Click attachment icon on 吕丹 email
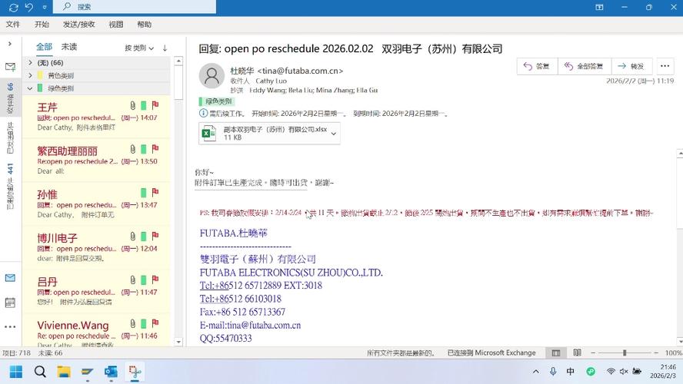 132,280
